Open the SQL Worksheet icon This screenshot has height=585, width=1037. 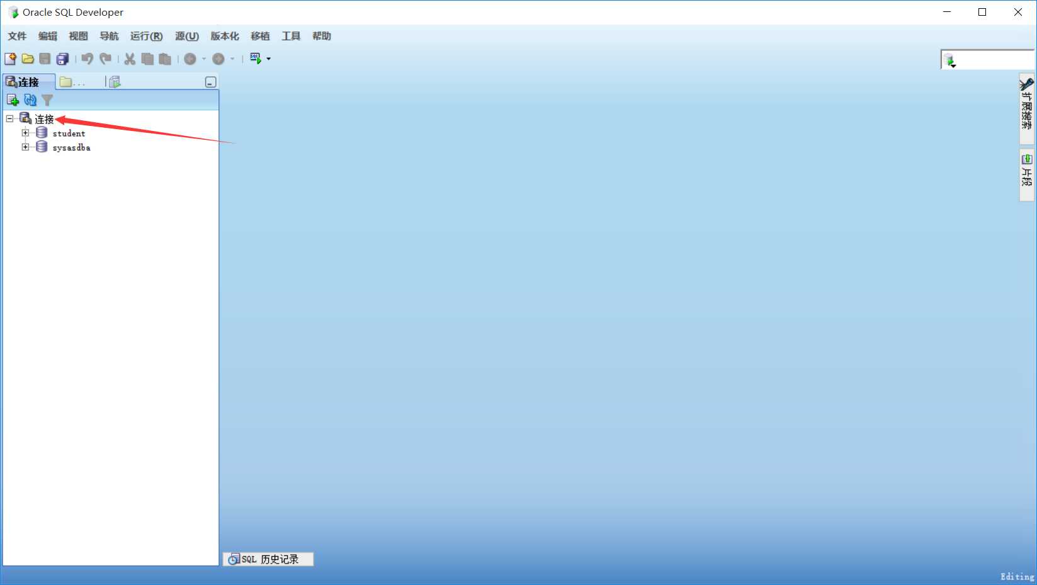pos(256,59)
